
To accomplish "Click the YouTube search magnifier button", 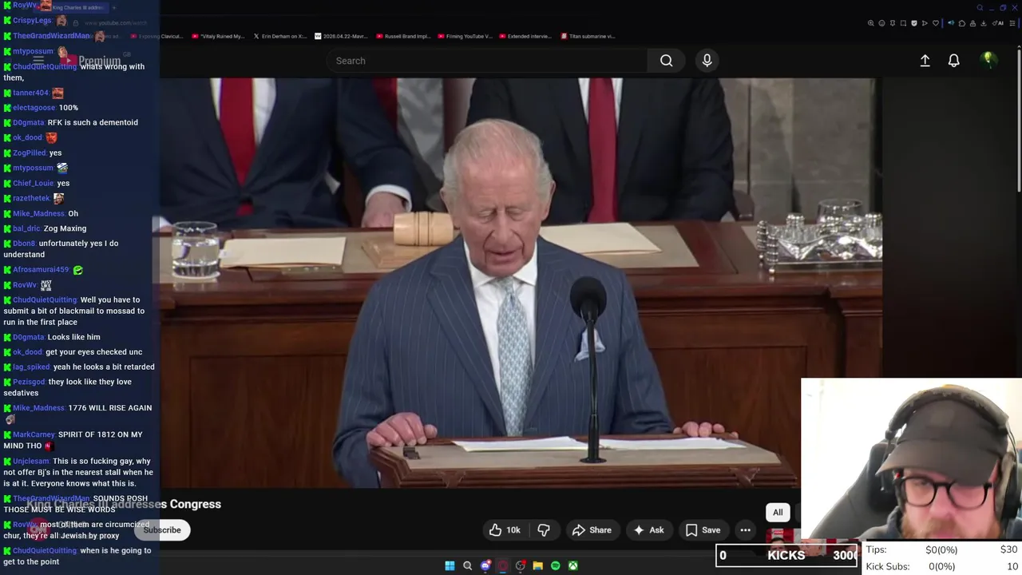I will (x=666, y=61).
